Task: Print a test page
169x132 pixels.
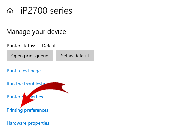Action: tap(23, 71)
